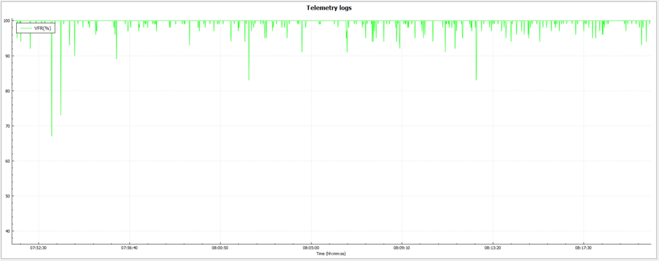
Task: Click the 60 label on the vertical axis
Action: click(7, 161)
